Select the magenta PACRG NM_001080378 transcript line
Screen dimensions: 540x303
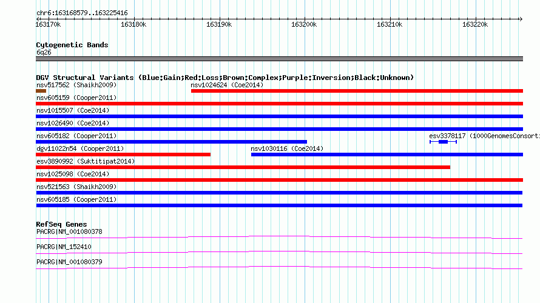(x=279, y=238)
